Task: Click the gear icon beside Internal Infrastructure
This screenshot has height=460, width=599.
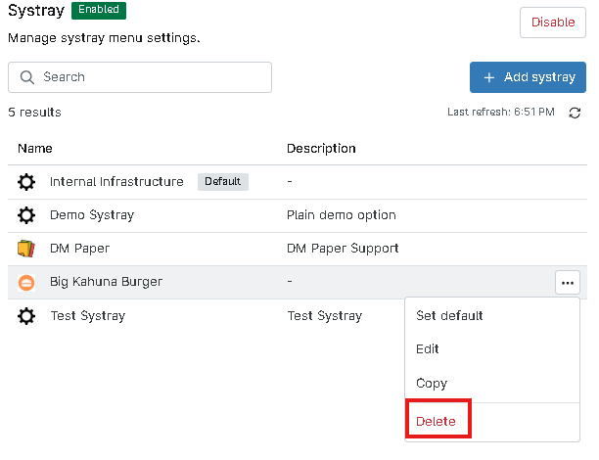Action: tap(26, 182)
